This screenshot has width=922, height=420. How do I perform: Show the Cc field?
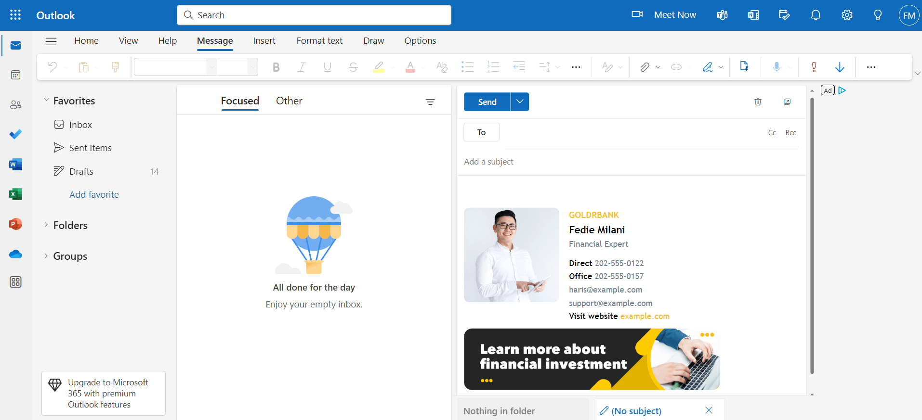click(772, 133)
